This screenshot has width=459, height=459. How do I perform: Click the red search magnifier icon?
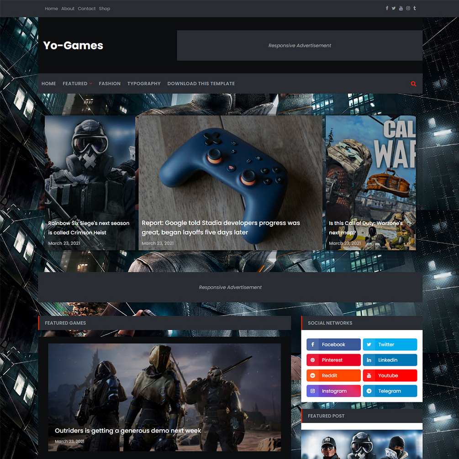coord(413,84)
